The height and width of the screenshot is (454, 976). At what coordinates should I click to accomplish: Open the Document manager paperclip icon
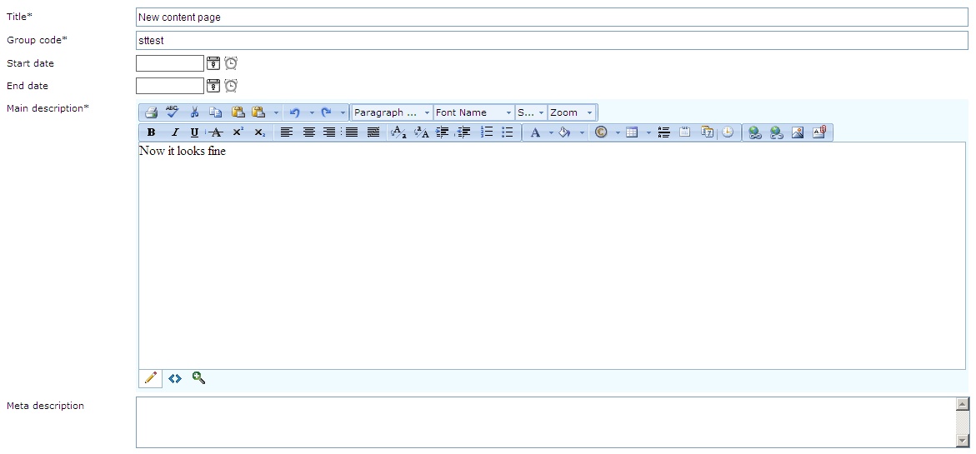819,132
